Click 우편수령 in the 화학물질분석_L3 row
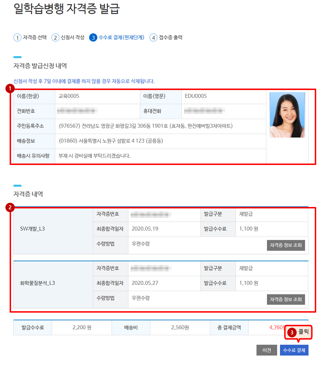Viewport: 325px width, 366px height. coord(141,298)
